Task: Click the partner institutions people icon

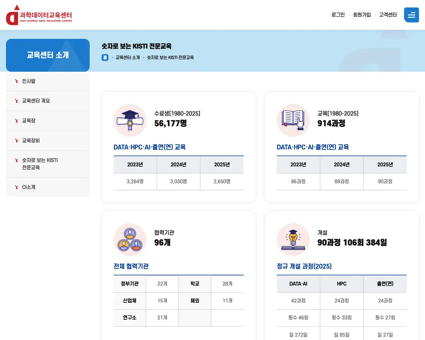Action: (130, 239)
